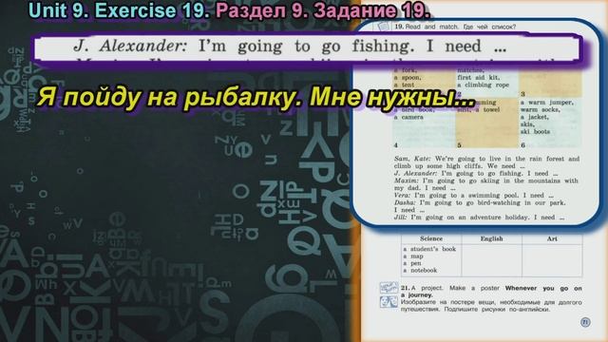This screenshot has height=342, width=608.
Task: Click the "21. A project. Make a poster" heading
Action: [x=491, y=292]
